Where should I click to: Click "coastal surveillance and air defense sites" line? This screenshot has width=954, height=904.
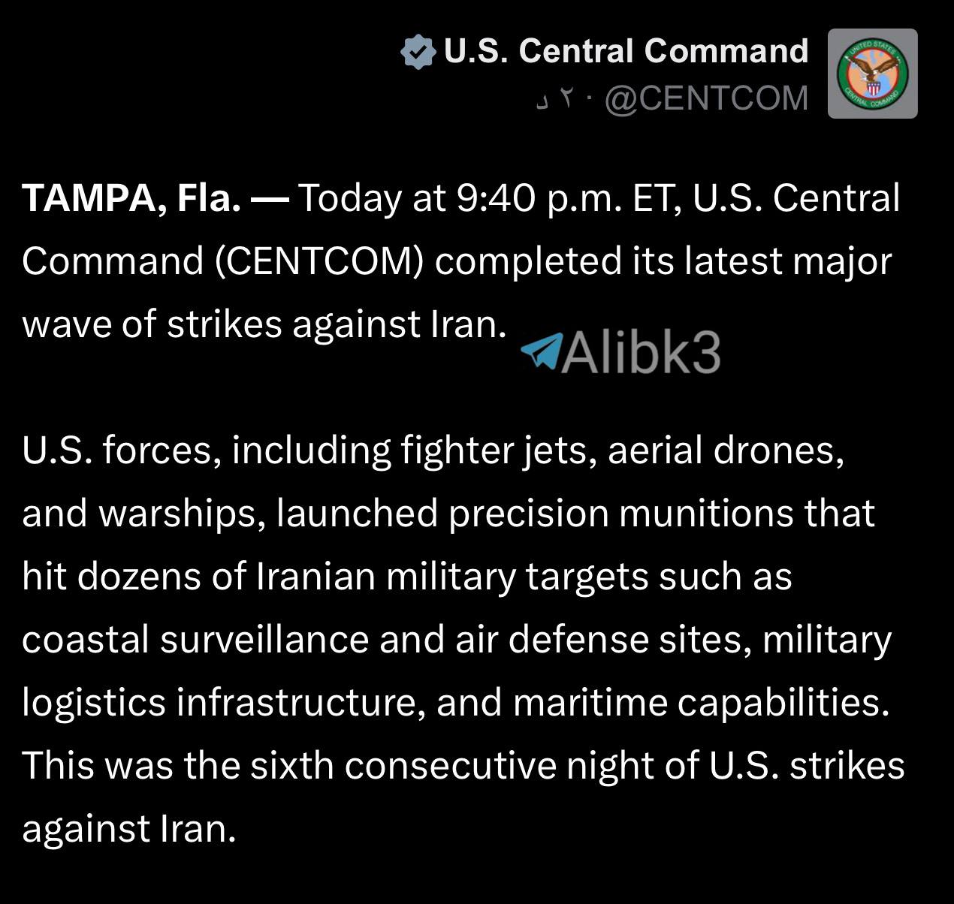[457, 640]
